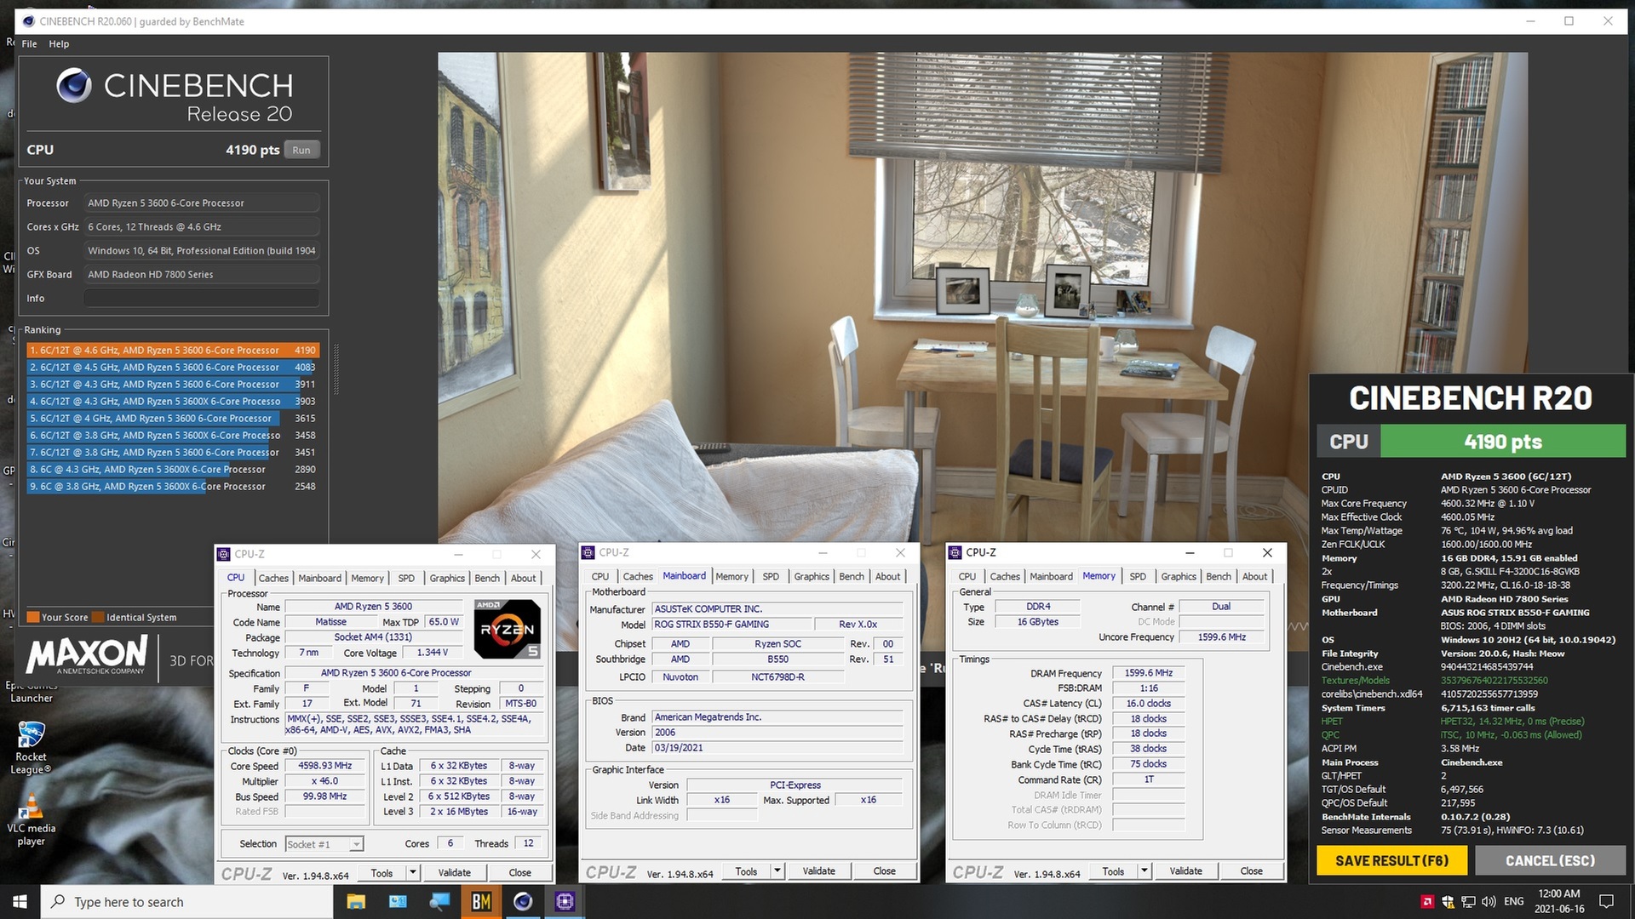This screenshot has width=1635, height=919.
Task: Switch to Cinebench via taskbar icon
Action: [x=523, y=901]
